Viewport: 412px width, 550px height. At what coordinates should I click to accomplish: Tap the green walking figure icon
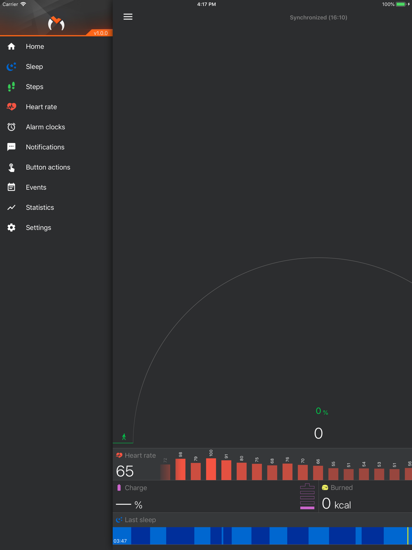coord(124,437)
